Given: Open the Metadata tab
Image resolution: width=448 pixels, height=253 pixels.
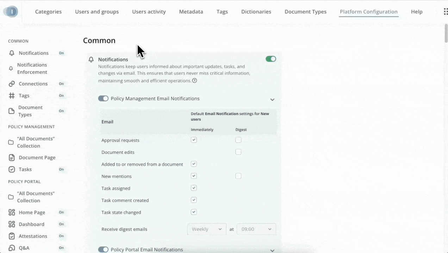Looking at the screenshot, I should point(191,12).
